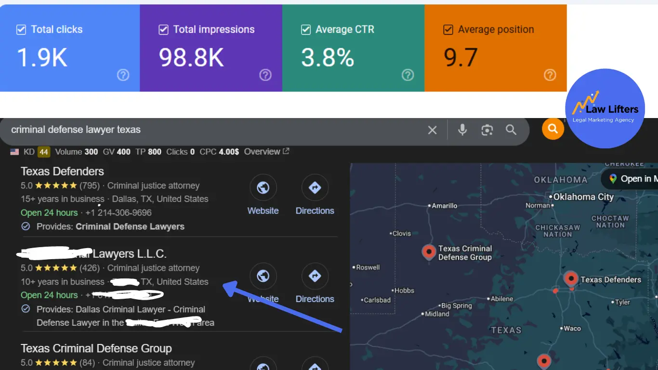Click 'Volume 300' in the SEO bar
The height and width of the screenshot is (370, 658).
77,152
